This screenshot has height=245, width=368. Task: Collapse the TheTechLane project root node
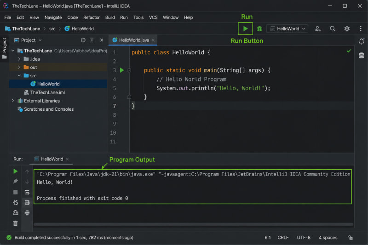(13, 51)
